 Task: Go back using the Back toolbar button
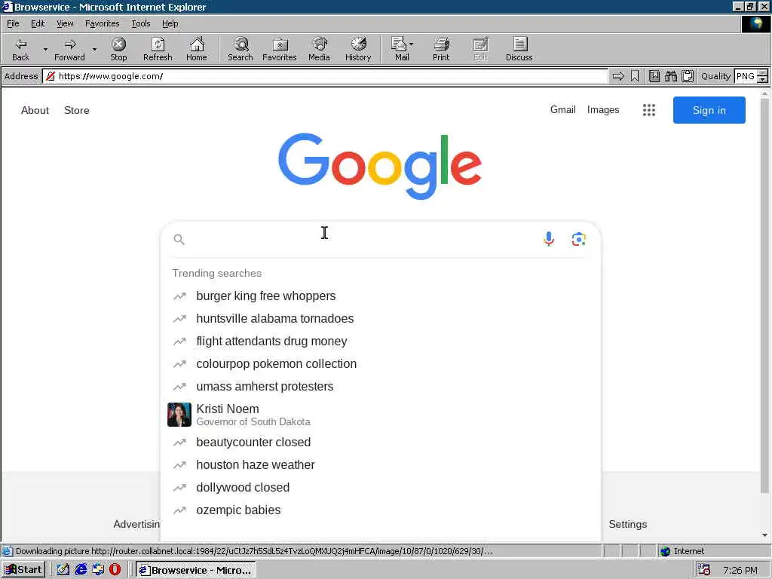click(20, 49)
